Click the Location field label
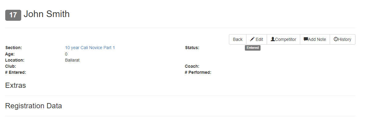 pyautogui.click(x=15, y=60)
